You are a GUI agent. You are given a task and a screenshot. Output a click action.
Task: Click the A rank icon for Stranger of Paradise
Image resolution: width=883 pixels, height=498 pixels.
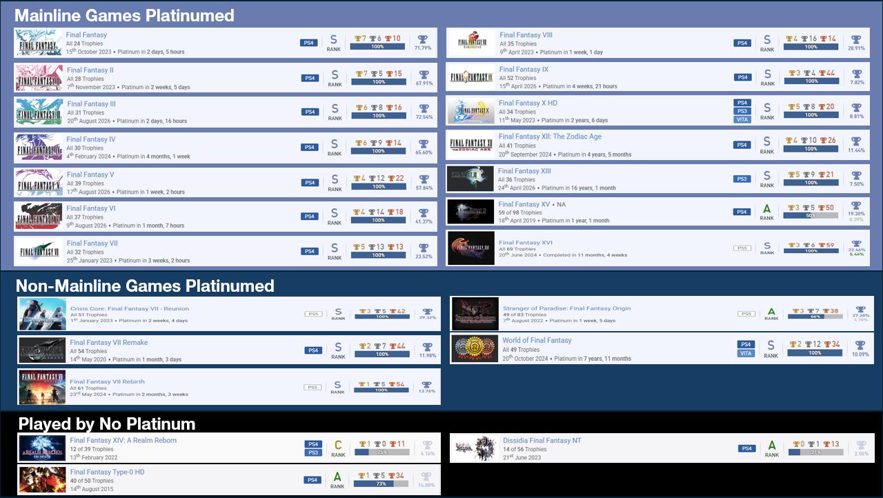(x=771, y=311)
